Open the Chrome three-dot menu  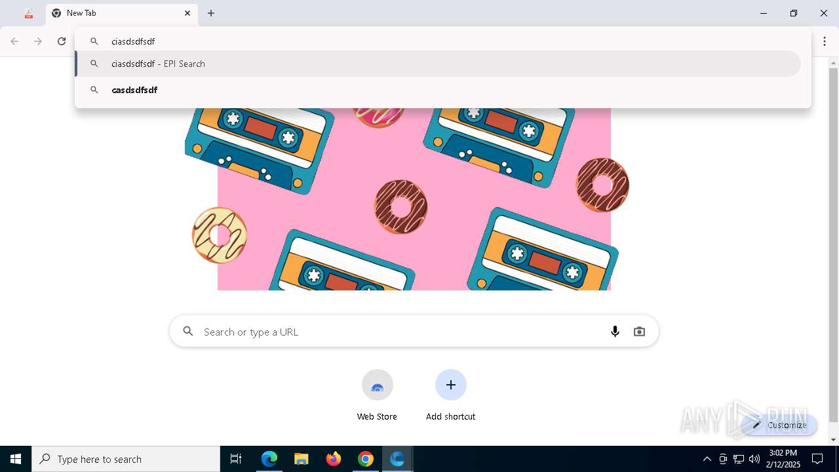tap(825, 41)
